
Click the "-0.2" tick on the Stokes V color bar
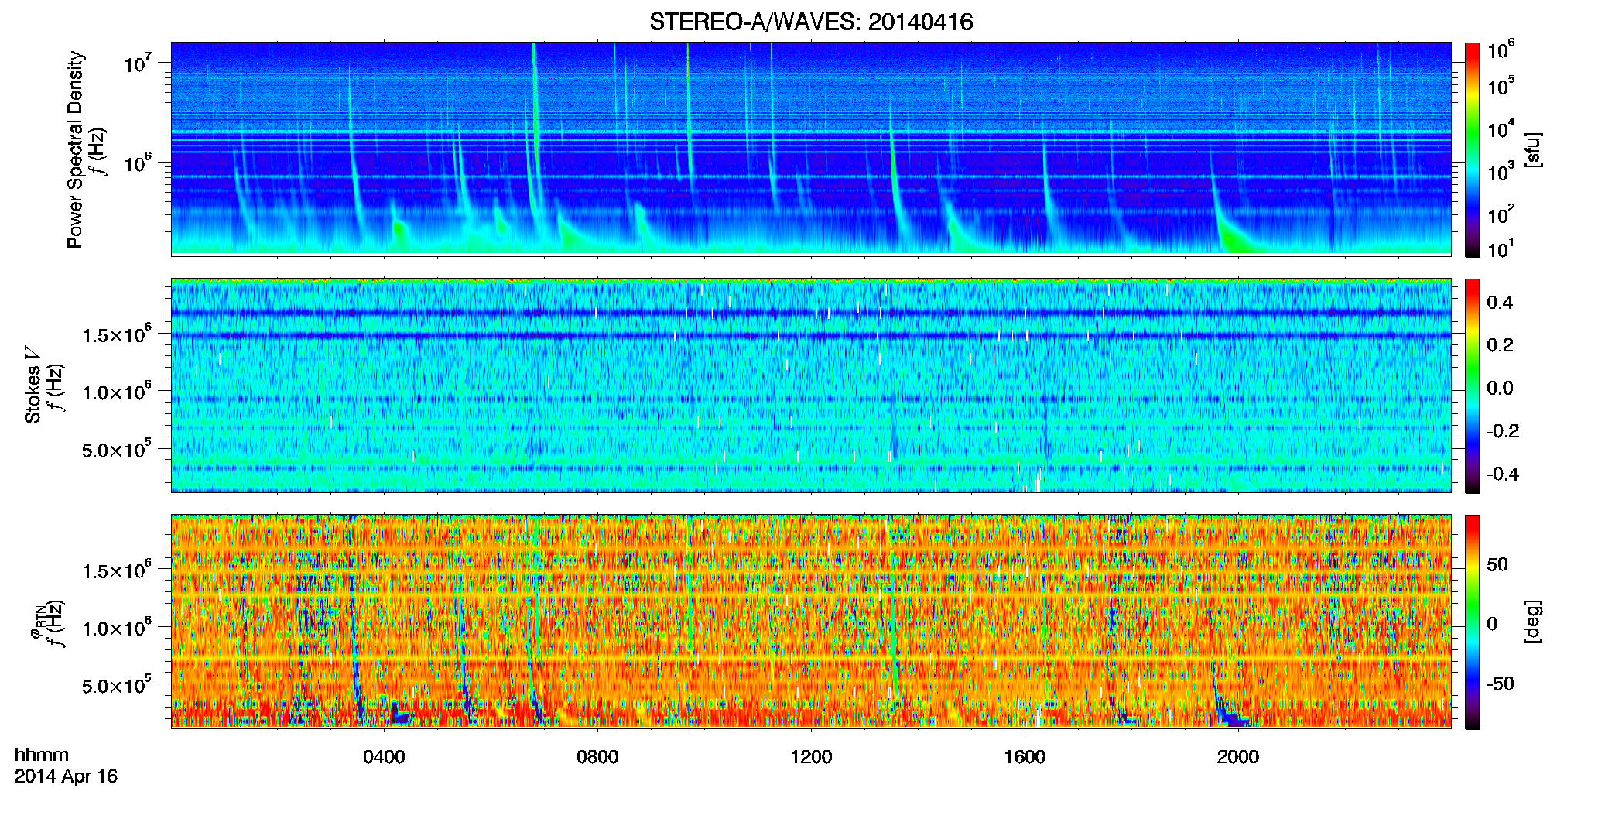point(1503,431)
